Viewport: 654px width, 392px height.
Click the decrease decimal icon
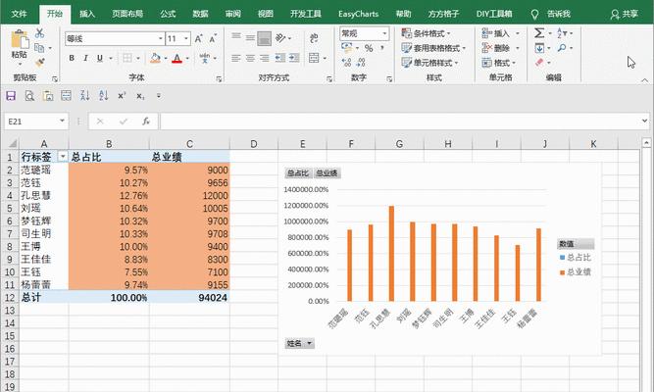[x=361, y=63]
